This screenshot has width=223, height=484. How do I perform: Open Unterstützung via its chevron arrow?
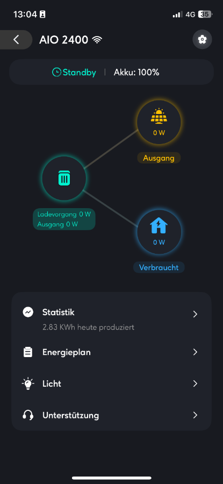click(x=195, y=415)
